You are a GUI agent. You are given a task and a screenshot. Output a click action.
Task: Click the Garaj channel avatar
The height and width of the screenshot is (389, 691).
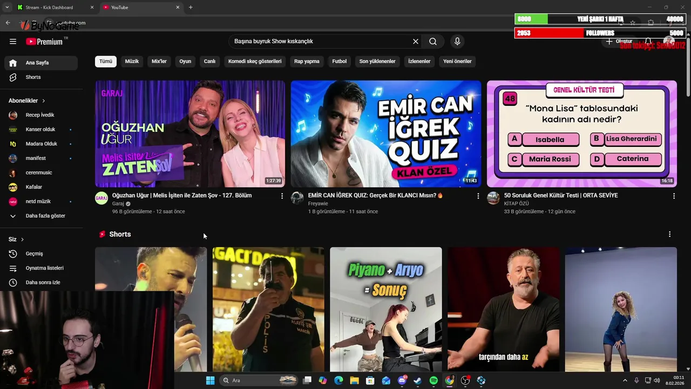click(x=101, y=198)
